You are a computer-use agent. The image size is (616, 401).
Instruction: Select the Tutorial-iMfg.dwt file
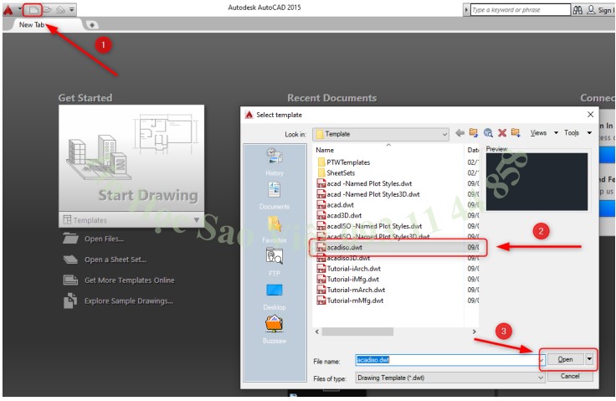353,280
